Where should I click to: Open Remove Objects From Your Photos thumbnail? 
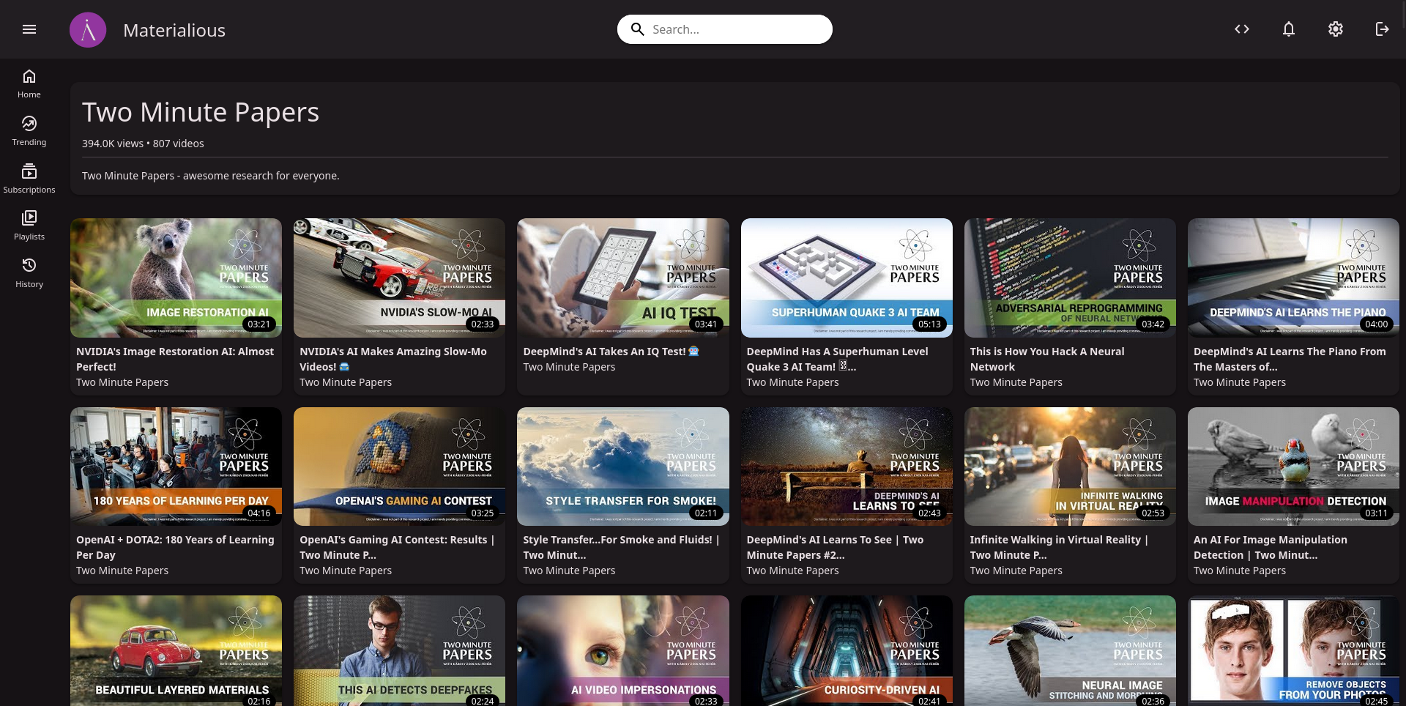1293,651
